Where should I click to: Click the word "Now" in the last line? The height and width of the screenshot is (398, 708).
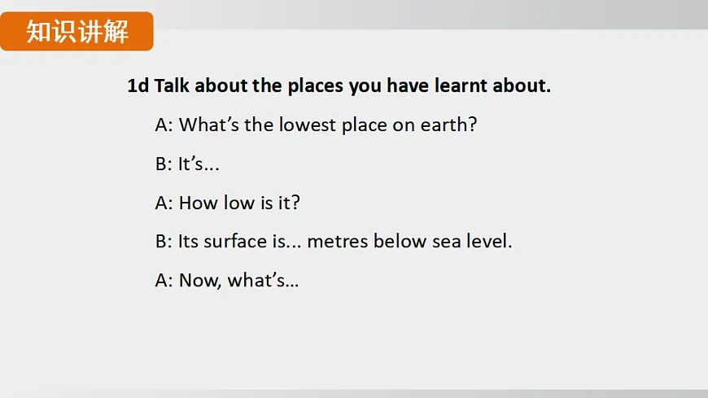199,281
